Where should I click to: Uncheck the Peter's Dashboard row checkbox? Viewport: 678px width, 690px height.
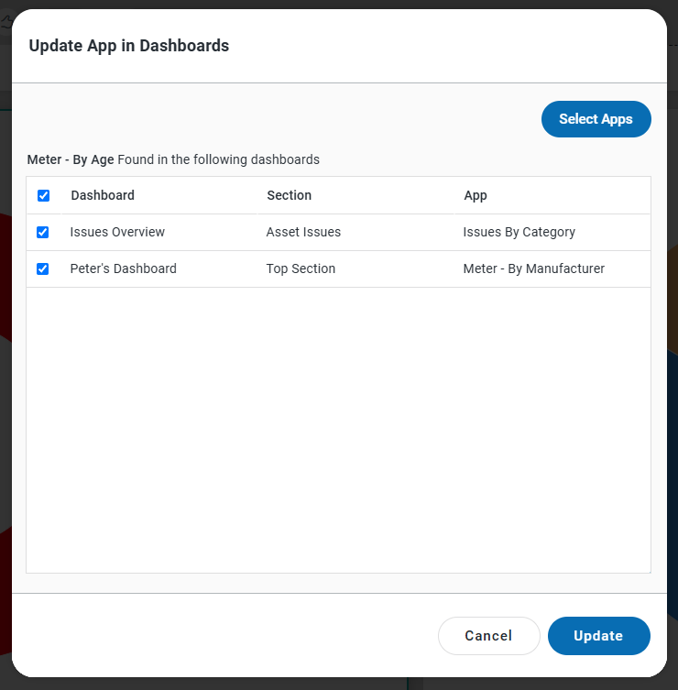(42, 269)
